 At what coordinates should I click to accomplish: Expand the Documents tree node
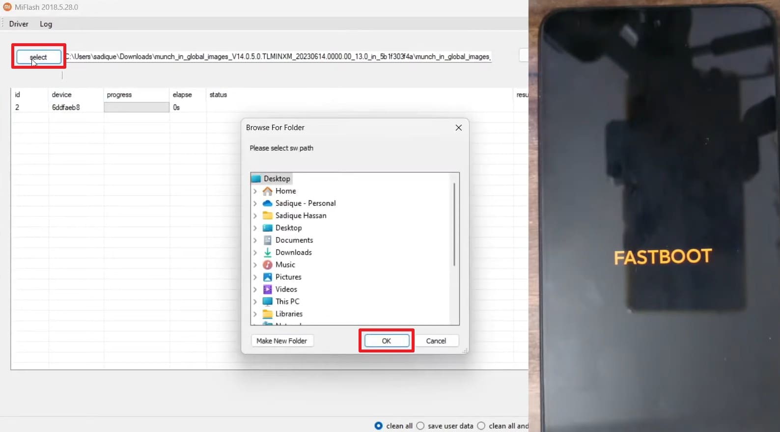[x=255, y=240]
